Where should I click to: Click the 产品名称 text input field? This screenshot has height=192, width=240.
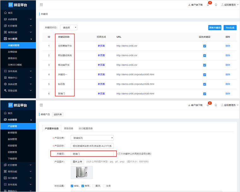92,146
